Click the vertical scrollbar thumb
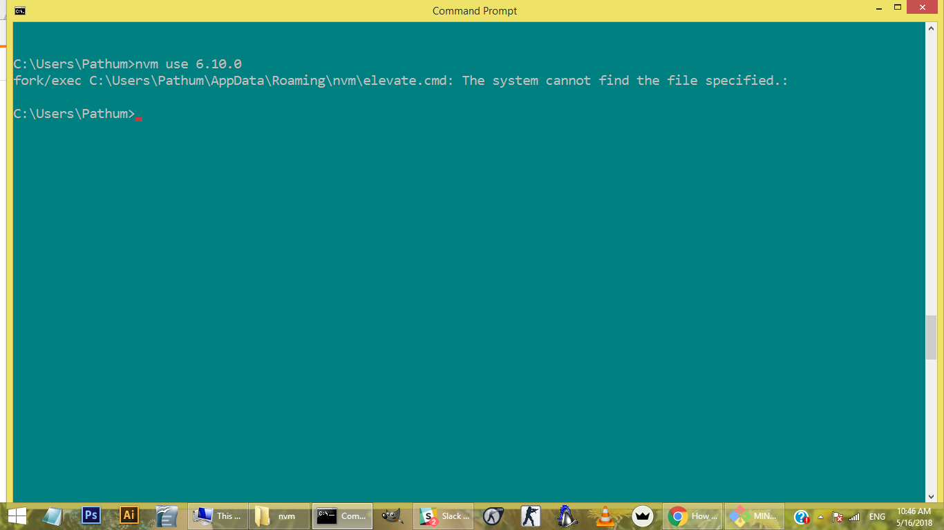This screenshot has height=530, width=944. [931, 337]
